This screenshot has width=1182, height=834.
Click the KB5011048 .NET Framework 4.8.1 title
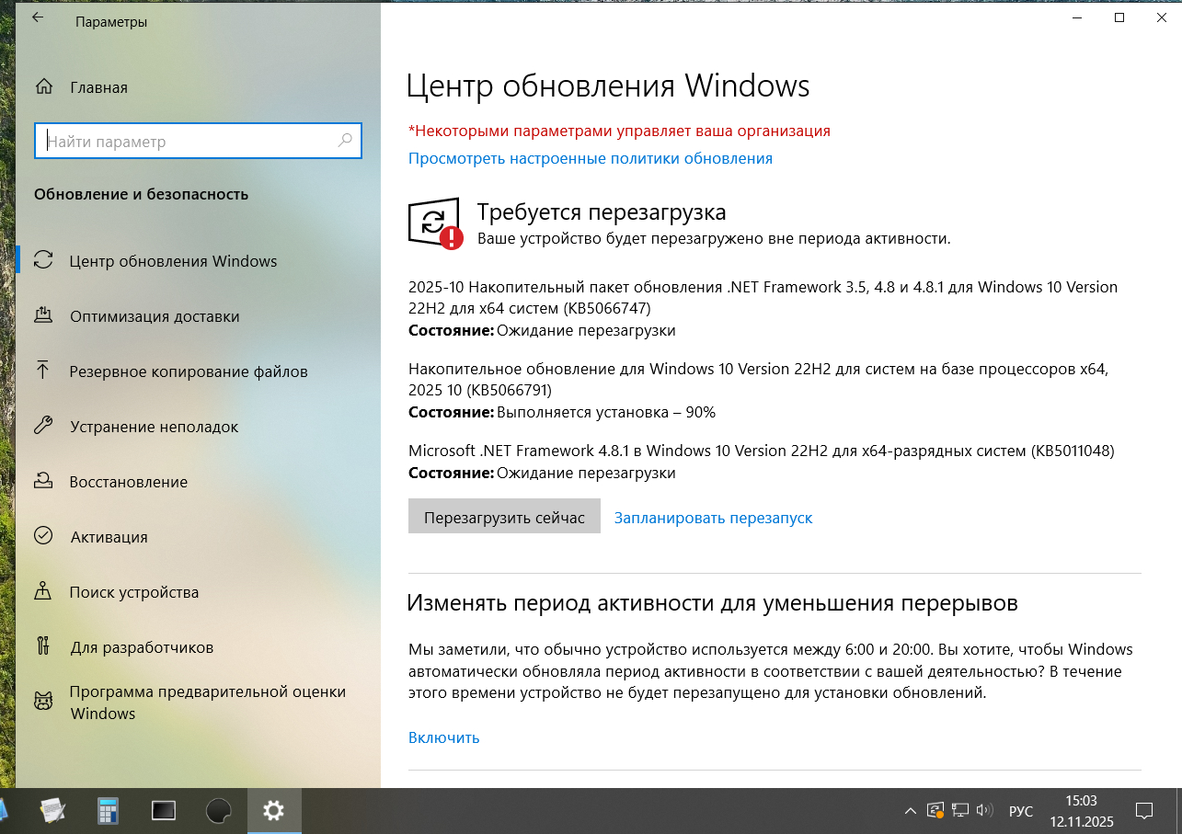[762, 451]
